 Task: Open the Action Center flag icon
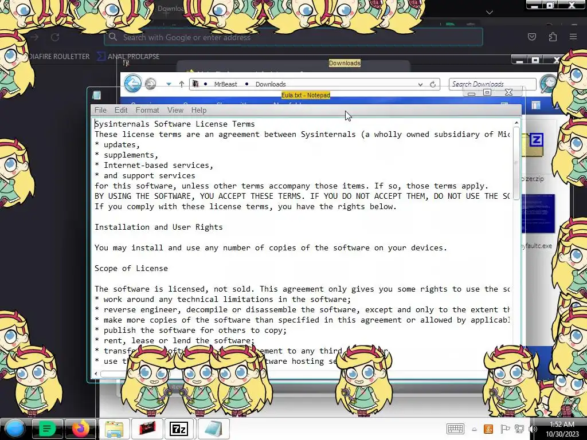tap(504, 429)
